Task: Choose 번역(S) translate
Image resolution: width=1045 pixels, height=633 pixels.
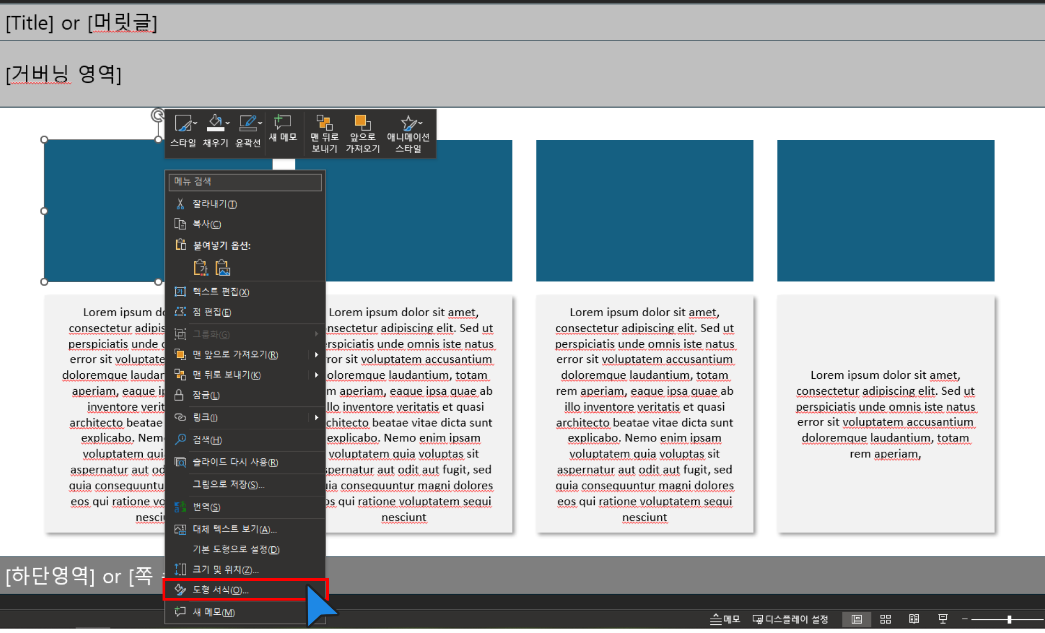Action: [x=245, y=507]
